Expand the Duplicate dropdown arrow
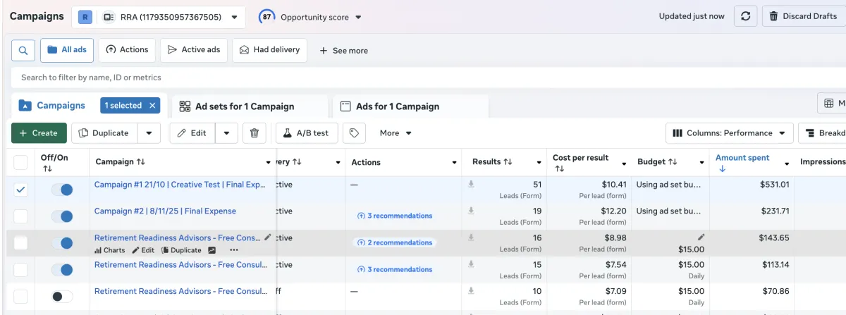This screenshot has width=846, height=315. (149, 132)
